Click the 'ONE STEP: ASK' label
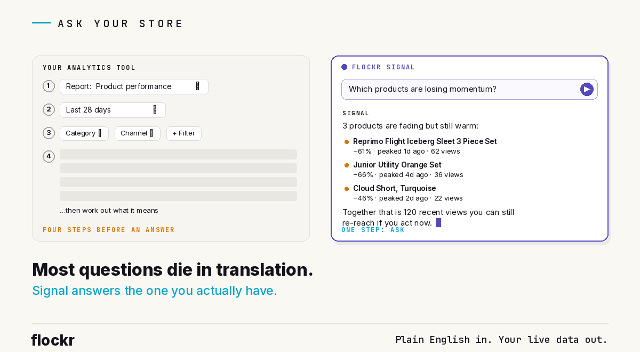Image resolution: width=640 pixels, height=352 pixels. pyautogui.click(x=373, y=230)
